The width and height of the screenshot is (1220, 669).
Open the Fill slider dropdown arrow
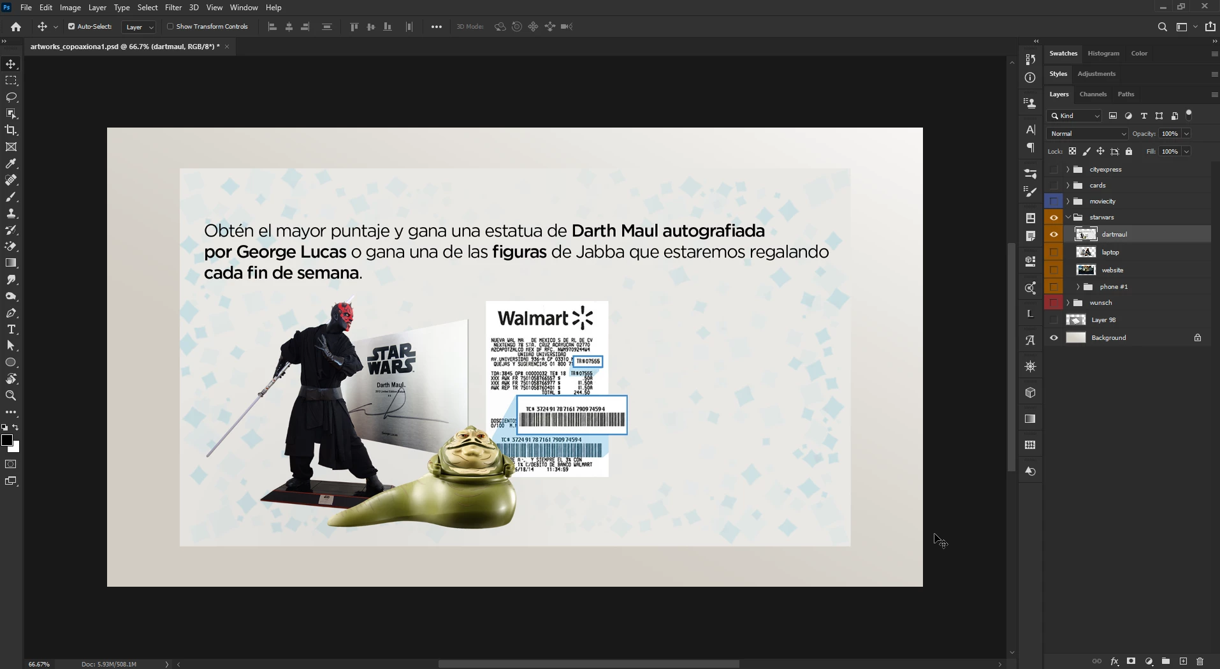coord(1186,152)
